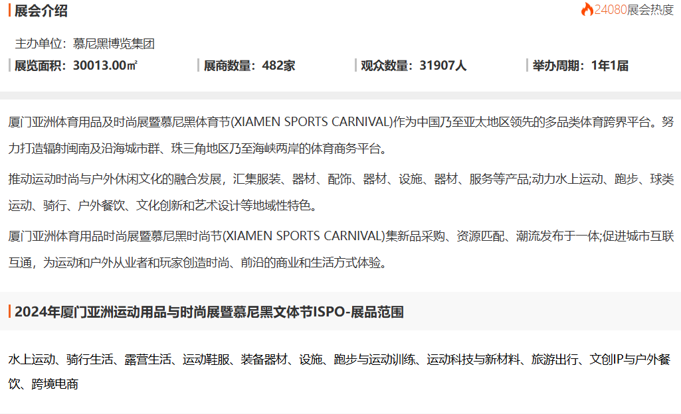Click the paragraph starting 厦门亚洲体育用品及时尚展暨慕尼黑体育节
The image size is (681, 414).
[x=340, y=135]
